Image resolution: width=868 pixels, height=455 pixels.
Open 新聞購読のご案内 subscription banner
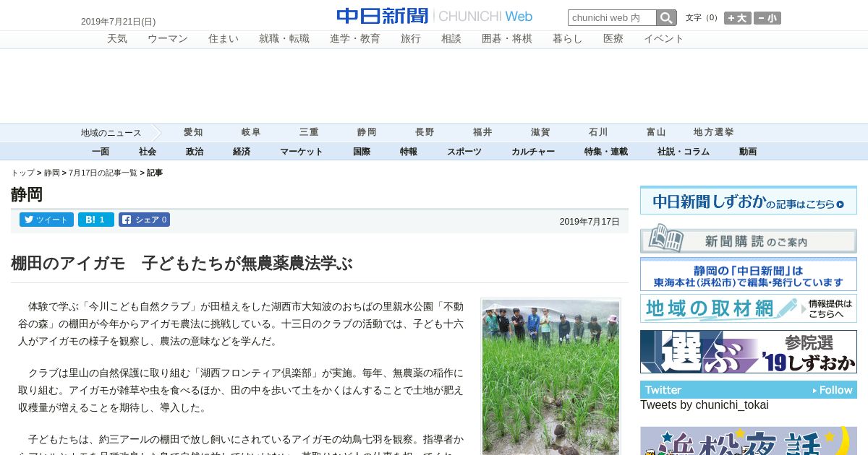tap(749, 239)
